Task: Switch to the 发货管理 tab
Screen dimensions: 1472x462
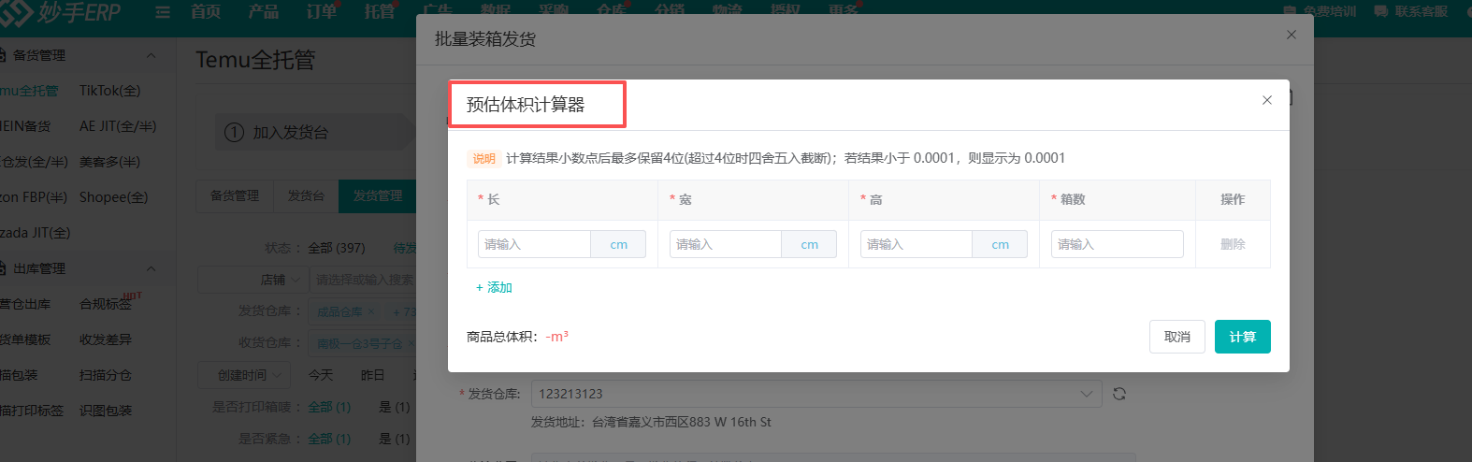Action: (x=378, y=195)
